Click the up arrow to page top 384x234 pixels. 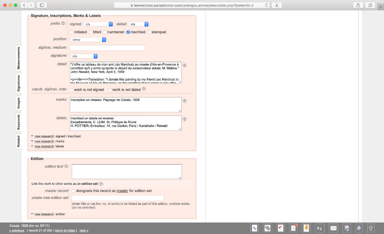click(x=371, y=228)
